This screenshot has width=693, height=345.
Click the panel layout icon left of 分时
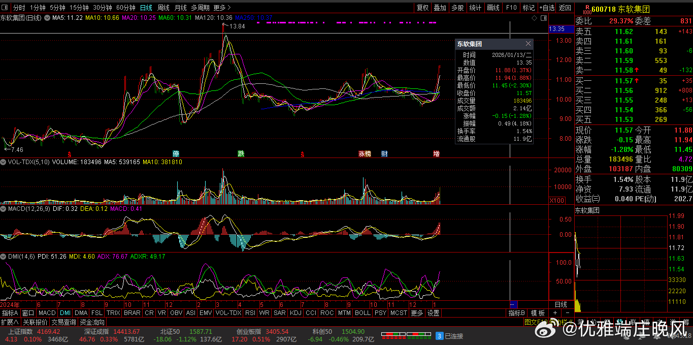(x=6, y=8)
